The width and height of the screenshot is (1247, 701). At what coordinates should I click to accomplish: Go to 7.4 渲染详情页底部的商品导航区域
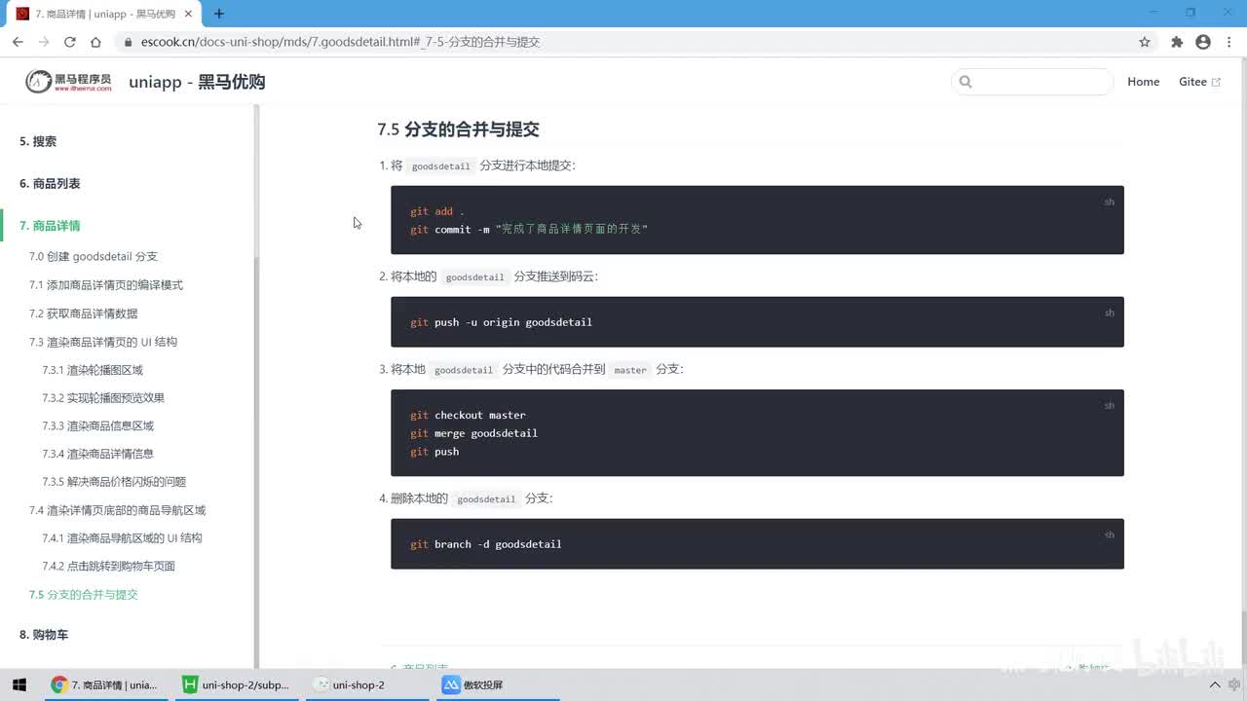click(118, 510)
